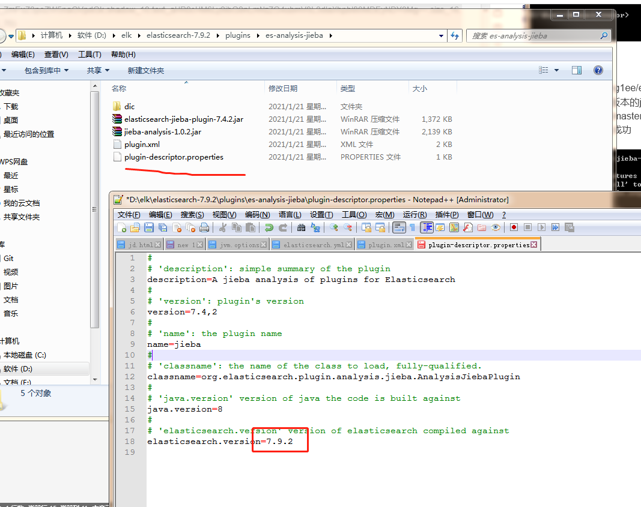Image resolution: width=641 pixels, height=507 pixels.
Task: Click the Zoom In magnifier icon
Action: (334, 228)
